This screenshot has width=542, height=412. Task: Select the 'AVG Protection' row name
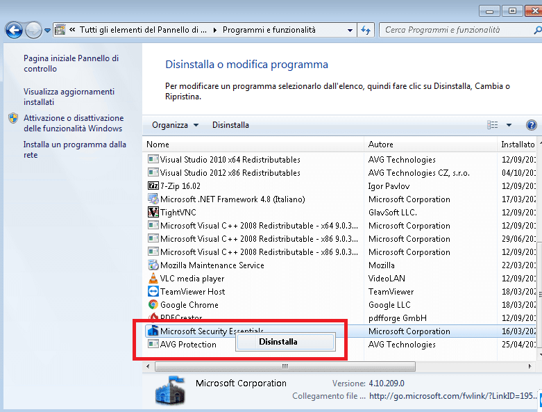point(188,345)
